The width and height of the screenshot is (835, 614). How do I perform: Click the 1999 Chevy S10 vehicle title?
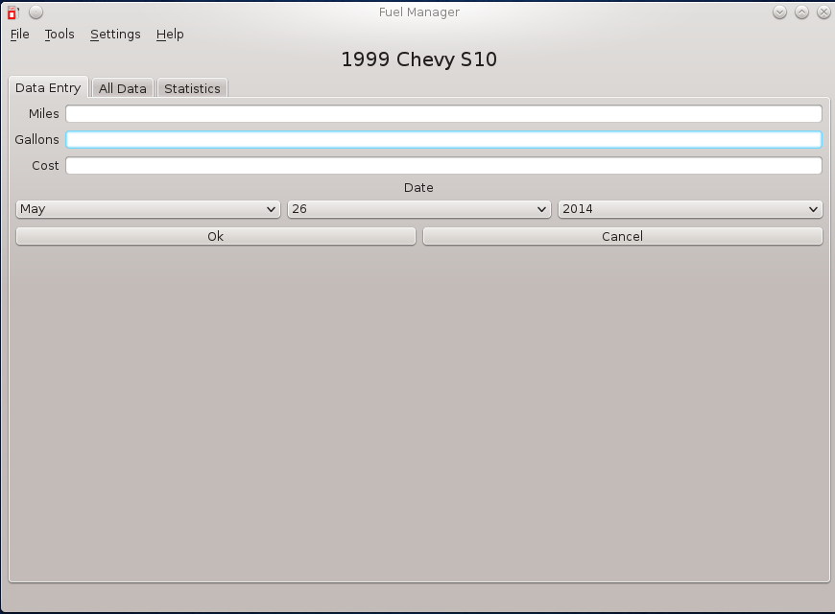[x=419, y=59]
